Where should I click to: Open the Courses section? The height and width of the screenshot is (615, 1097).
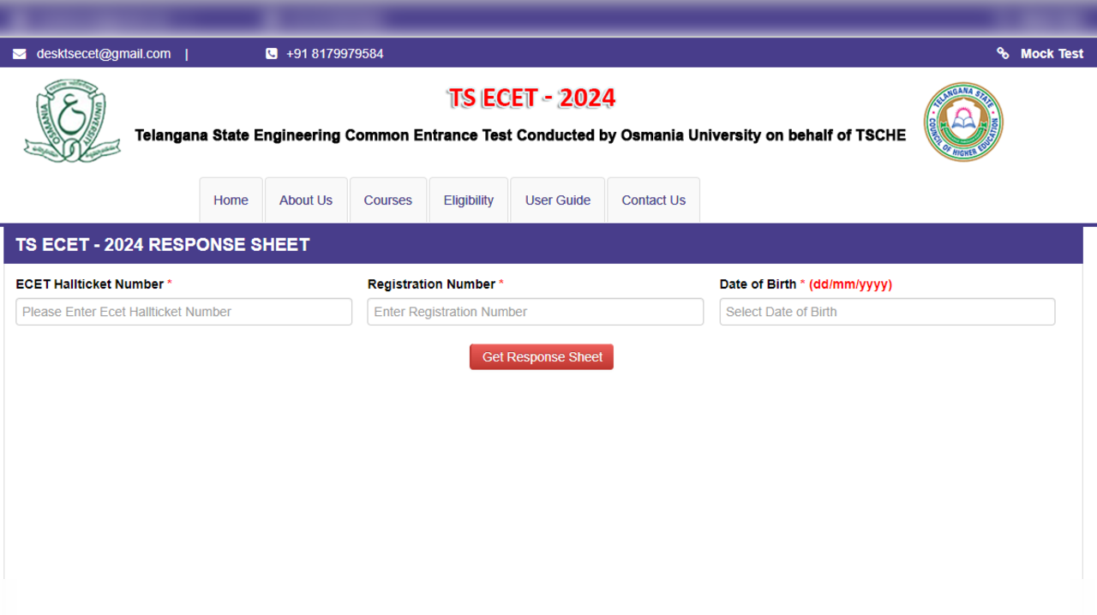387,200
